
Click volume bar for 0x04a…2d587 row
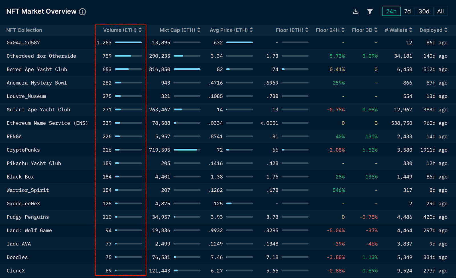coord(128,42)
